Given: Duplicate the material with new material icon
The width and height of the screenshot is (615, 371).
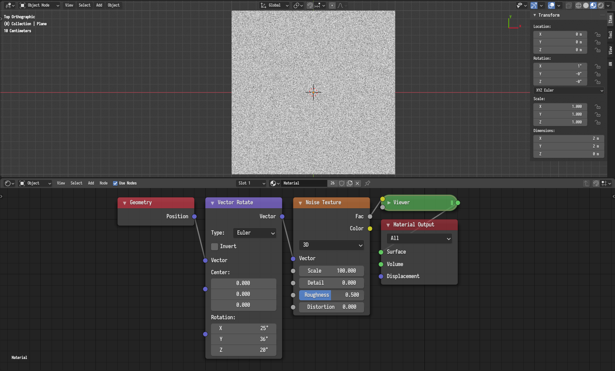Looking at the screenshot, I should click(350, 183).
